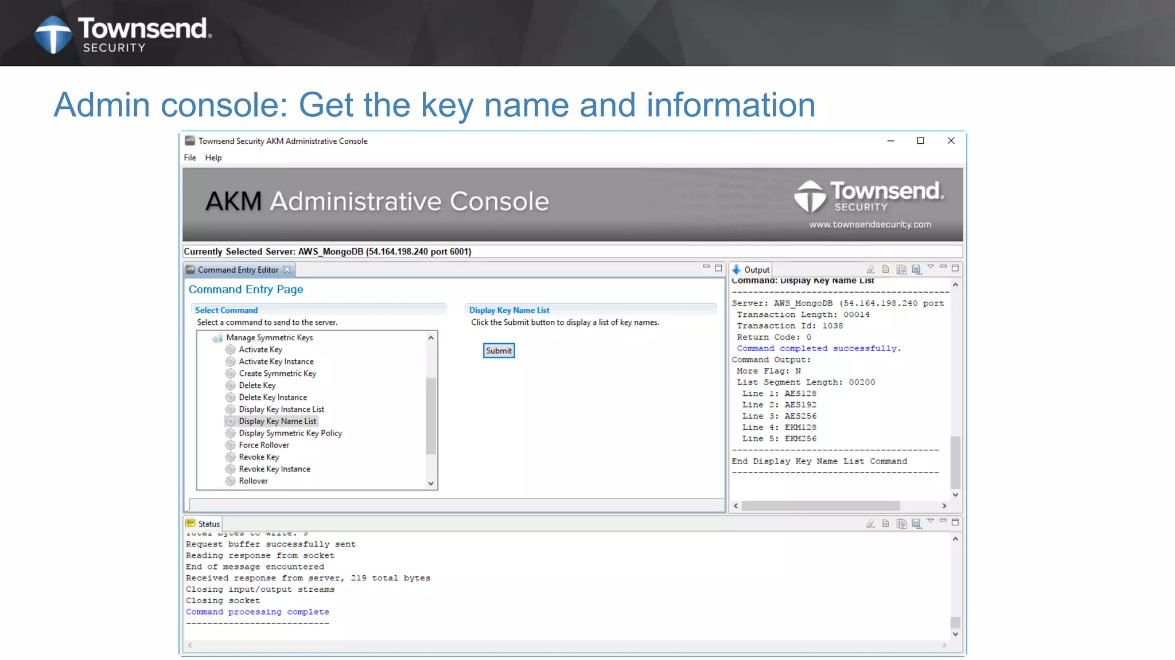Screen dimensions: 1175x660
Task: Select Delete Key Instance command
Action: click(273, 398)
